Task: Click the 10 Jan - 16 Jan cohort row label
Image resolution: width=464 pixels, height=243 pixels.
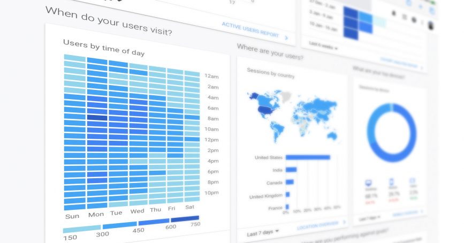Action: tap(323, 26)
